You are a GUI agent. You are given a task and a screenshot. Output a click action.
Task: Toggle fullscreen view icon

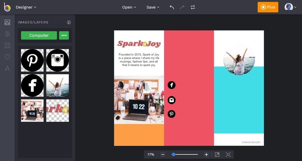point(228,154)
